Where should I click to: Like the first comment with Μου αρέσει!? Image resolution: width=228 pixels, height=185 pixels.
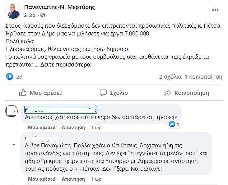[x=42, y=127]
